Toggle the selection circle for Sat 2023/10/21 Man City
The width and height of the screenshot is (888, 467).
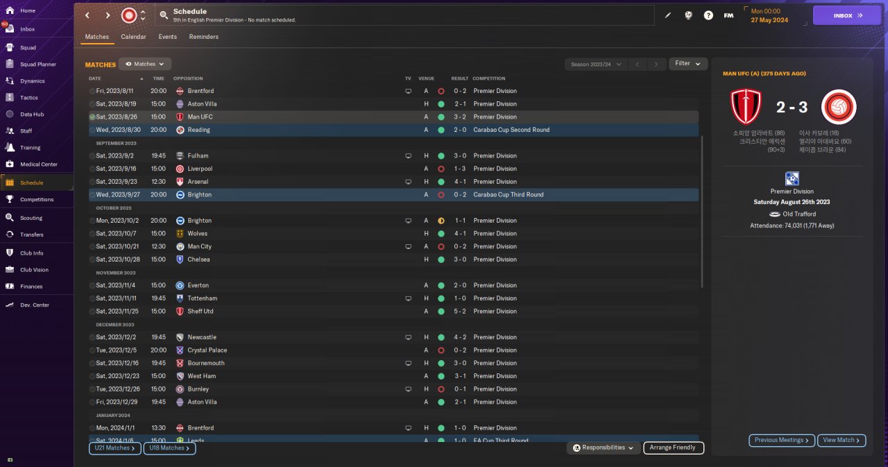coord(92,246)
